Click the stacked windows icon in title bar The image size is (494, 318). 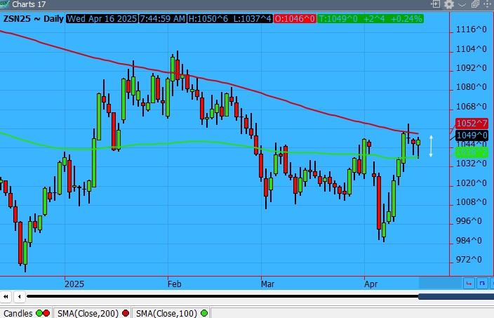pyautogui.click(x=475, y=4)
